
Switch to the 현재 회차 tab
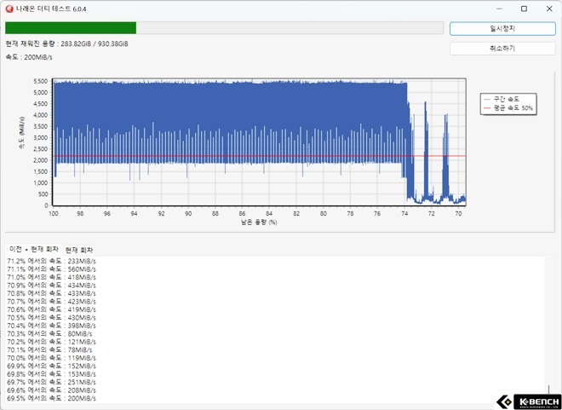(x=82, y=249)
